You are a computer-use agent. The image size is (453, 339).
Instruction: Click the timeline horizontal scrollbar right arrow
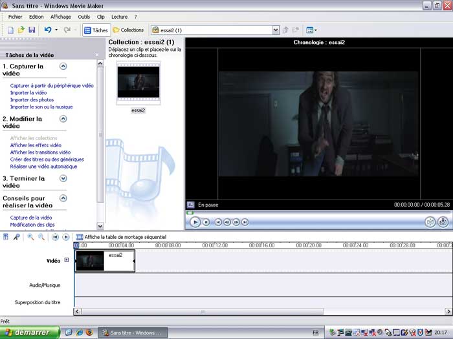coord(448,311)
